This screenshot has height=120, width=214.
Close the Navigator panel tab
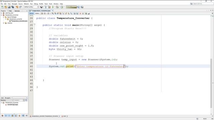click(x=12, y=98)
